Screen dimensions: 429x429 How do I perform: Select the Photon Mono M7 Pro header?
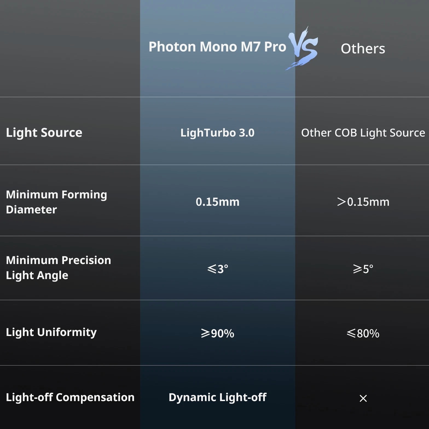click(217, 47)
